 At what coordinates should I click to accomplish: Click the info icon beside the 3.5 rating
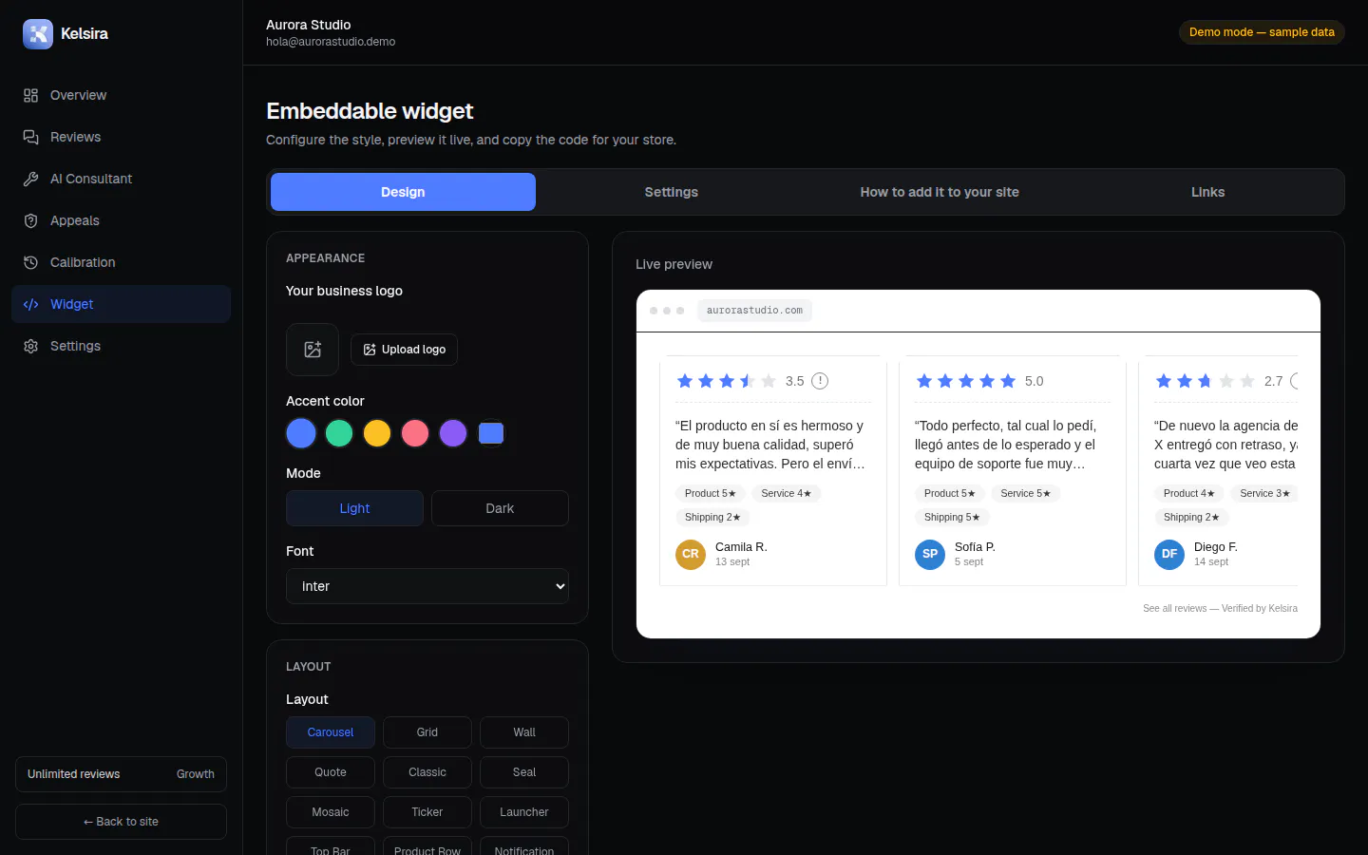pyautogui.click(x=820, y=381)
